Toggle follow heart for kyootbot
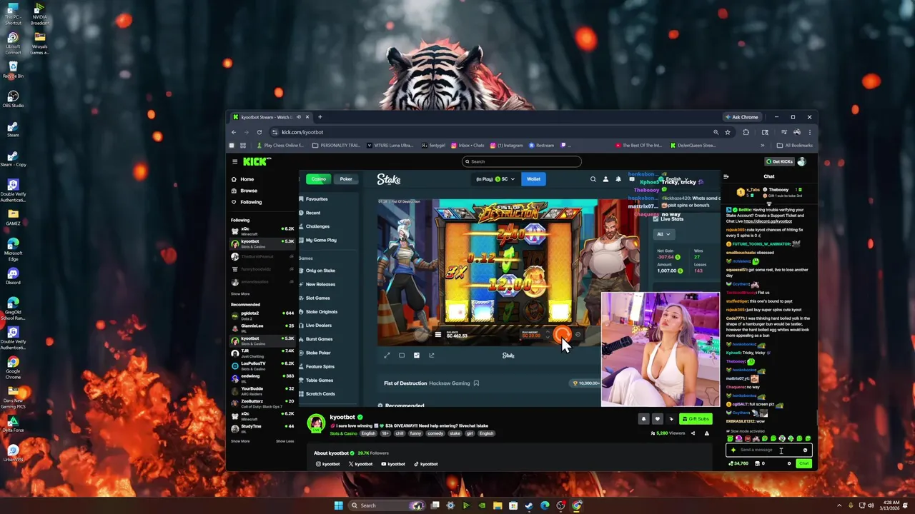The height and width of the screenshot is (514, 915). [658, 419]
